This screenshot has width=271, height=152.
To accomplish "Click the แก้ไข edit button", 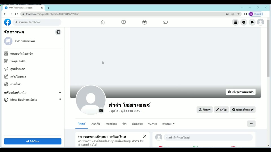I will [221, 109].
